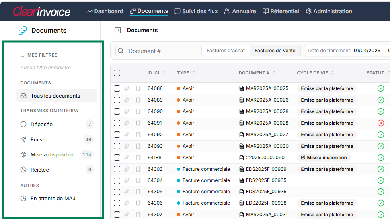Image resolution: width=390 pixels, height=219 pixels.
Task: Click green status check for row 64305
Action: point(380,192)
